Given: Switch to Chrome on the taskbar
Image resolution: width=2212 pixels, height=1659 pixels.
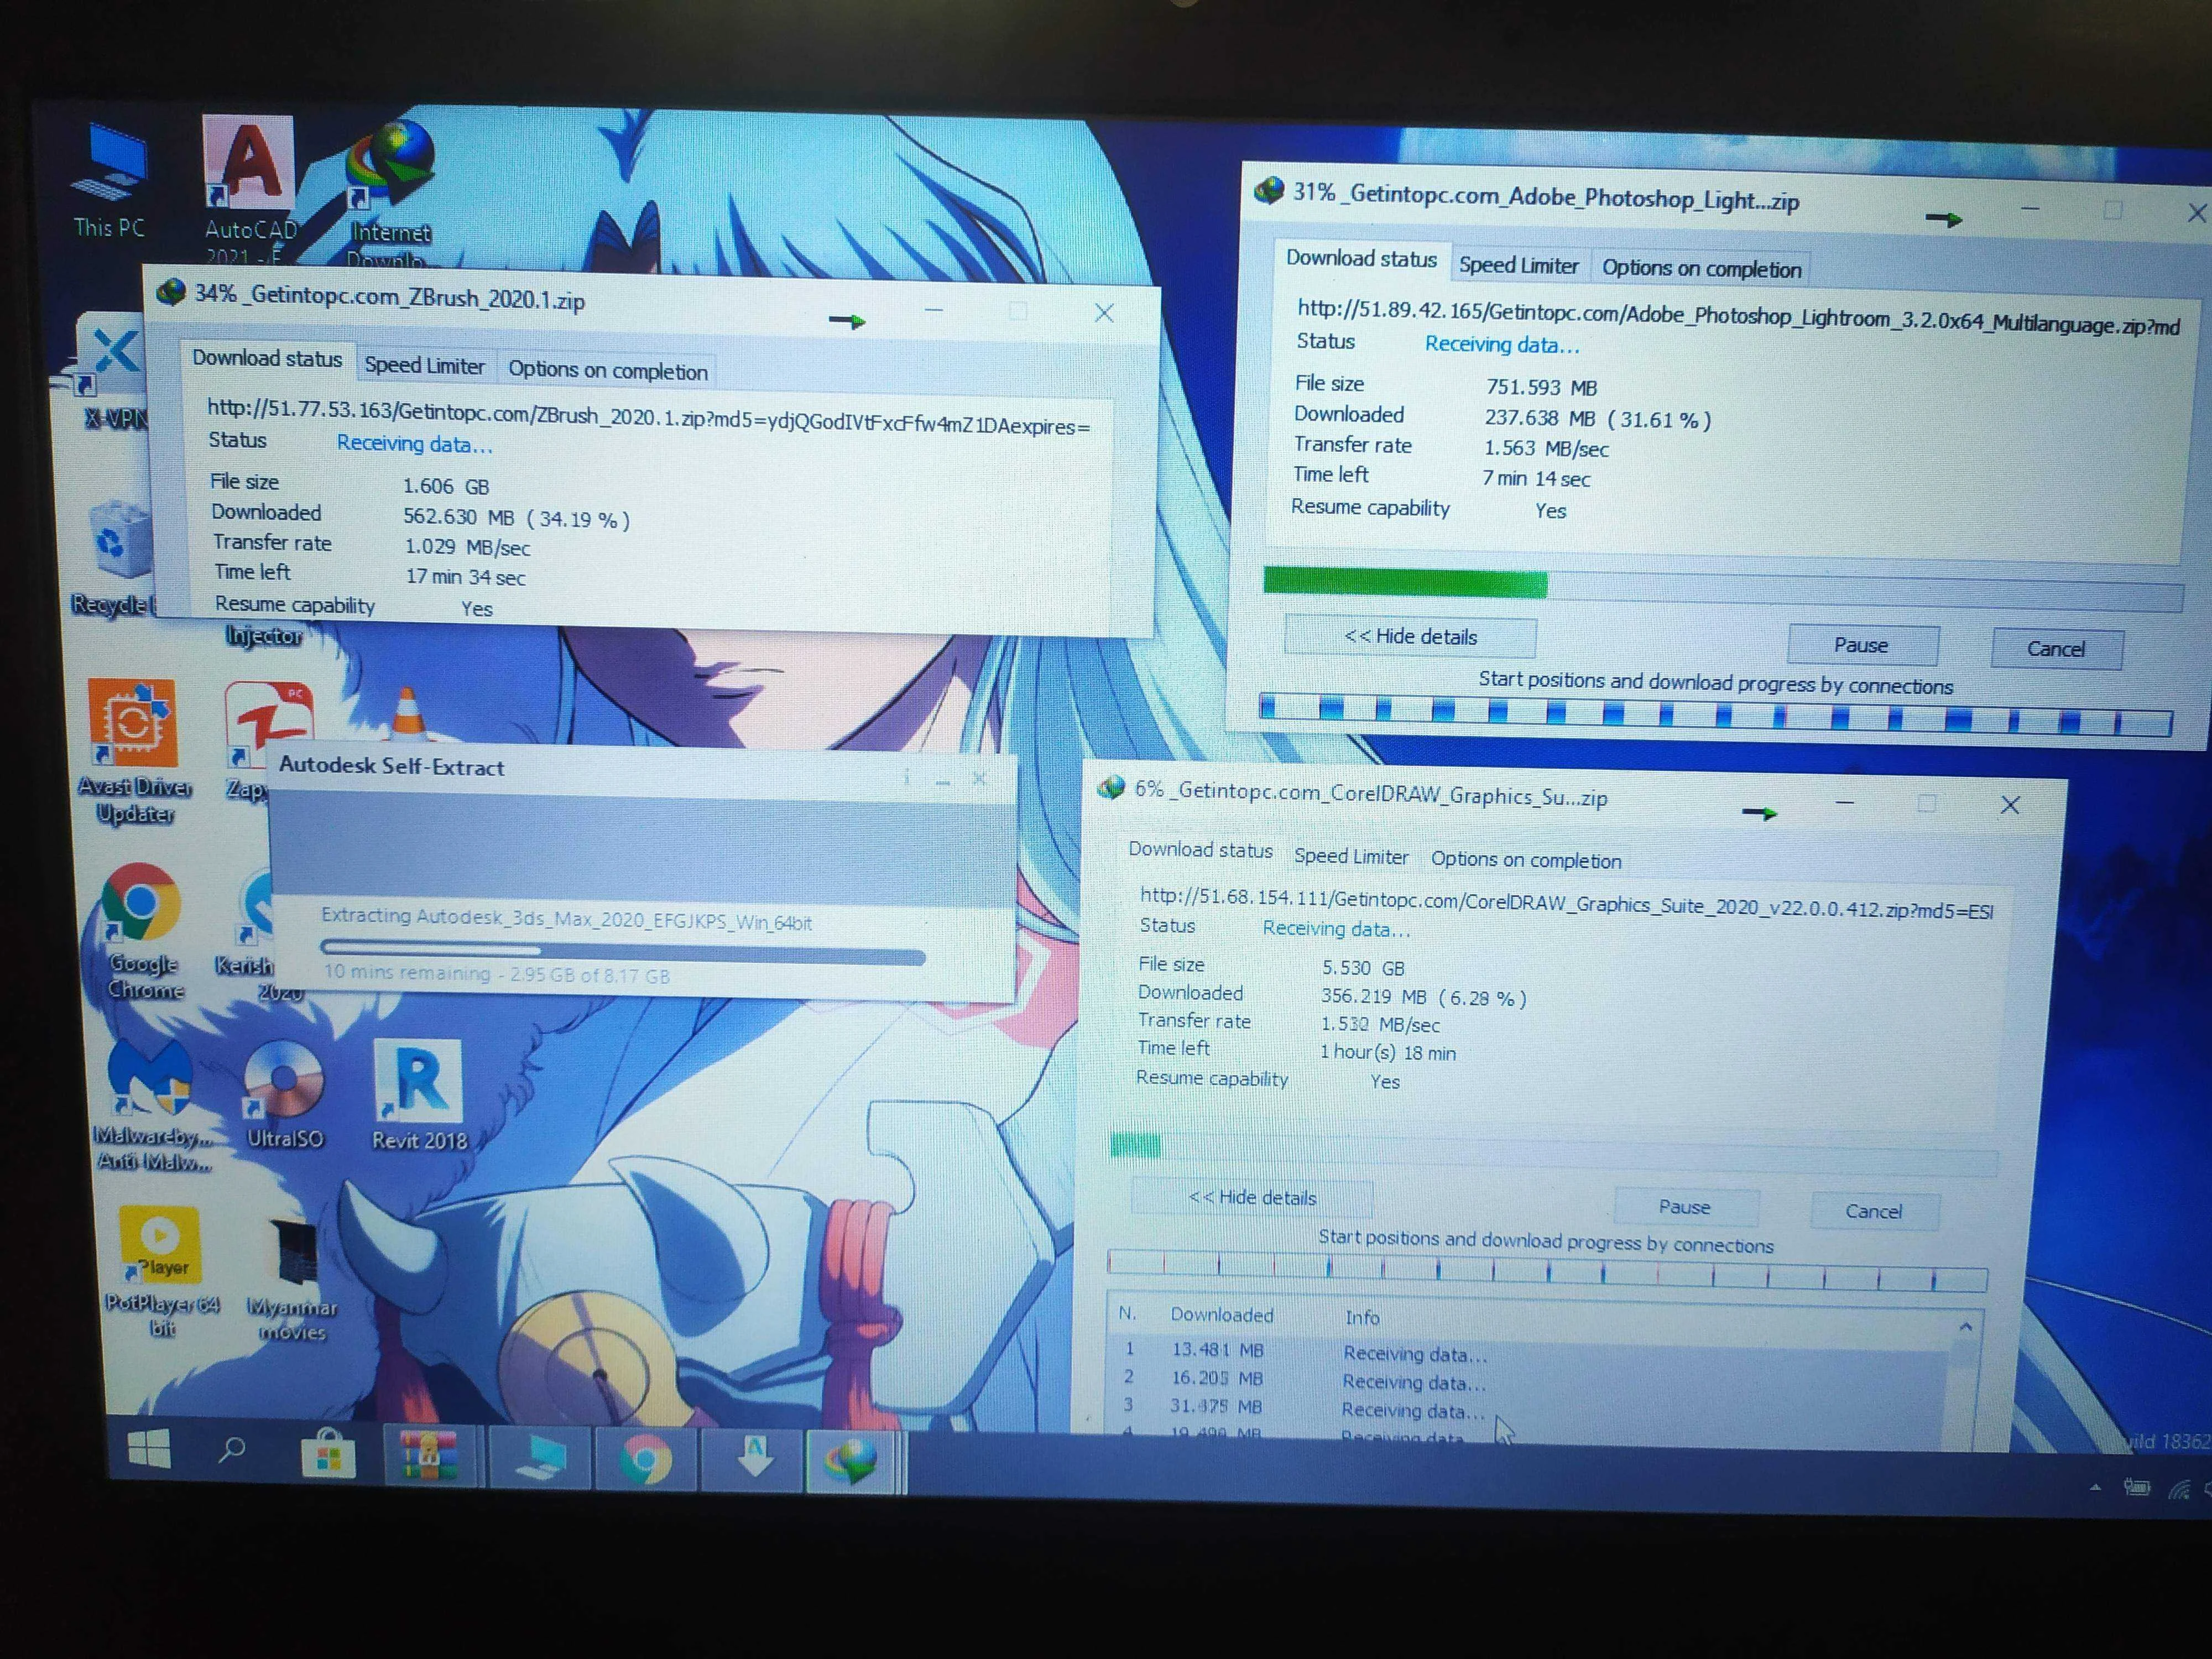Looking at the screenshot, I should click(645, 1460).
